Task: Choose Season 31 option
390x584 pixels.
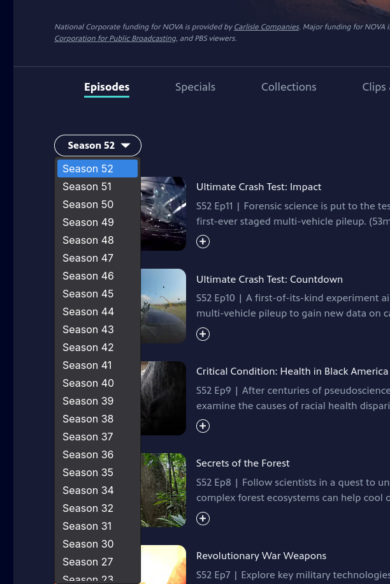Action: click(97, 527)
